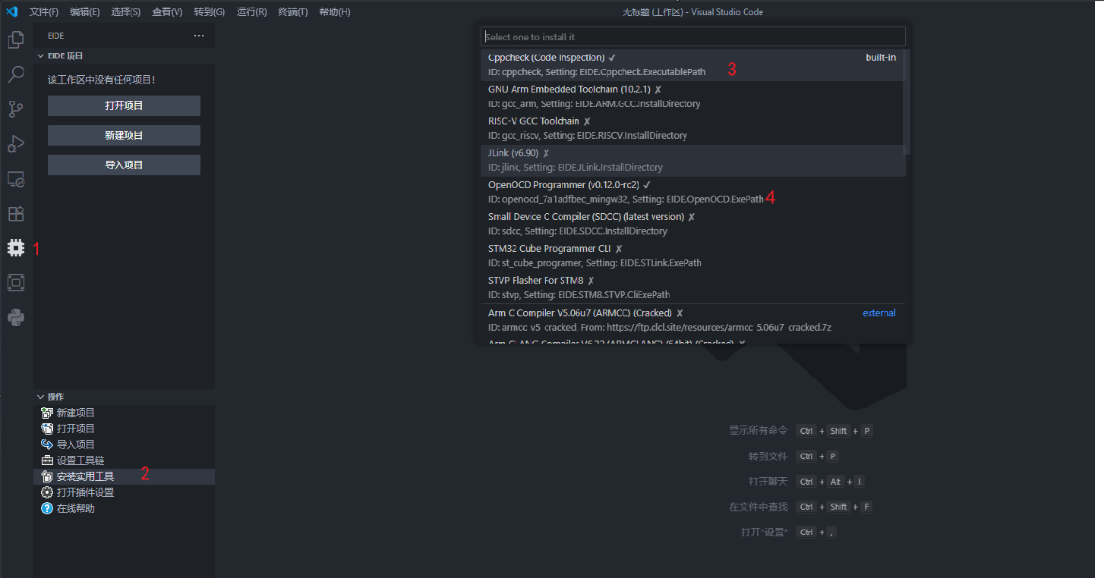Screen dimensions: 1104x578
Task: Select 导入项目 in the 操作 list
Action: pyautogui.click(x=125, y=444)
